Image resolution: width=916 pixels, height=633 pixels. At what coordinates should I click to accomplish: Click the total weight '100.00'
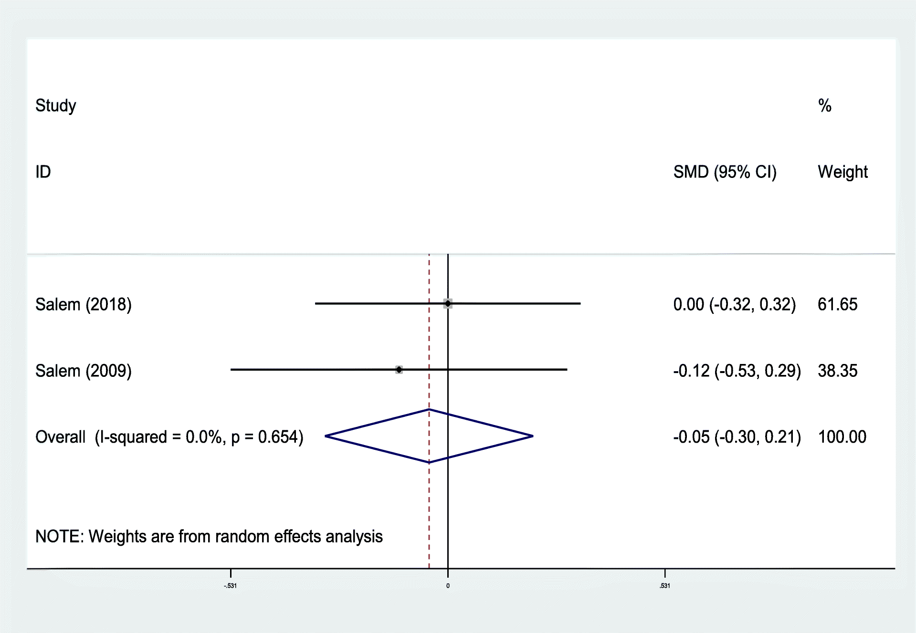click(x=842, y=437)
